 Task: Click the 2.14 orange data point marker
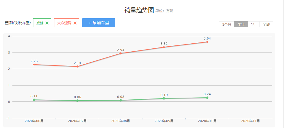[77, 66]
